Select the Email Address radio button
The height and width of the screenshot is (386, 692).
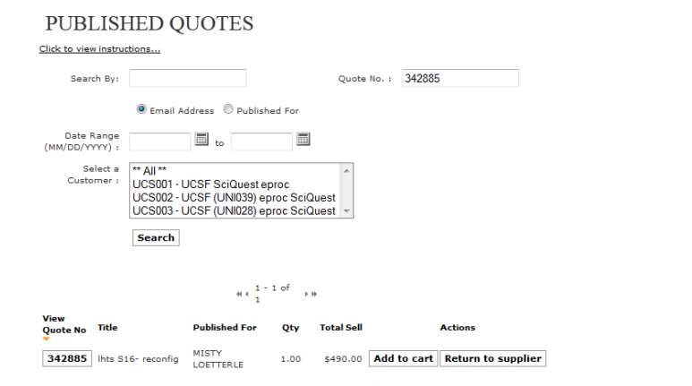pyautogui.click(x=141, y=108)
